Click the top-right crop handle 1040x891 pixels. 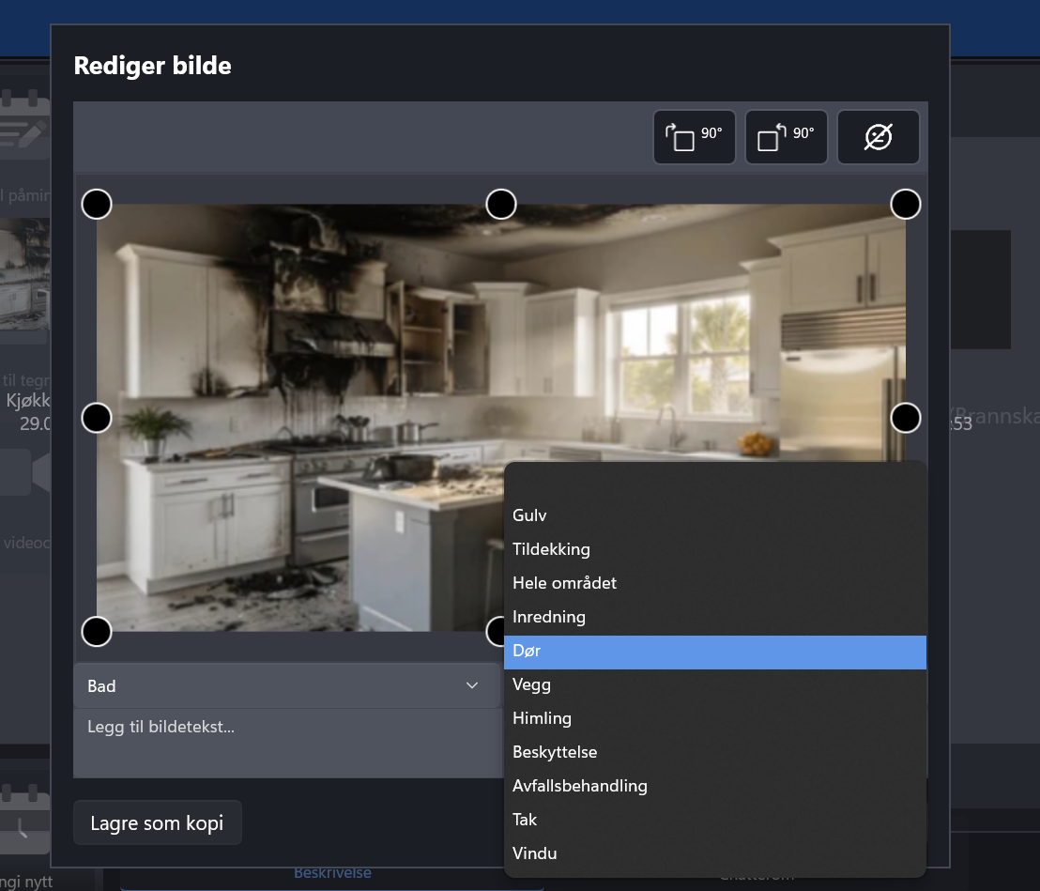[x=906, y=204]
